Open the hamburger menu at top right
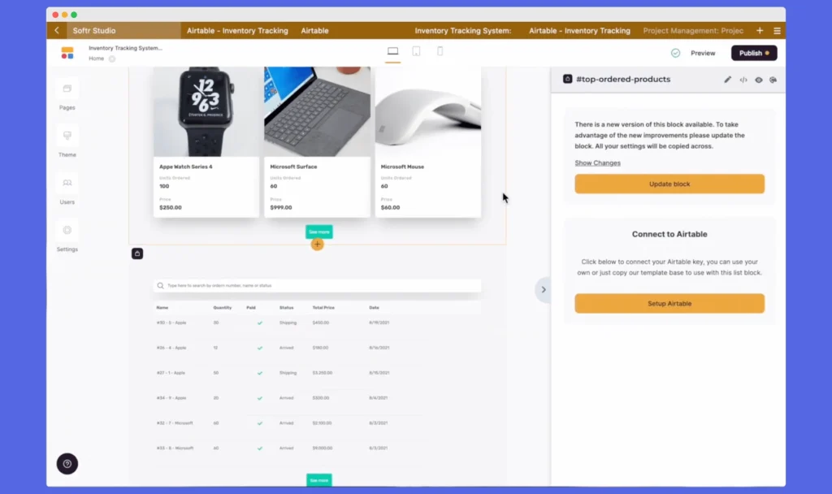 [x=778, y=30]
